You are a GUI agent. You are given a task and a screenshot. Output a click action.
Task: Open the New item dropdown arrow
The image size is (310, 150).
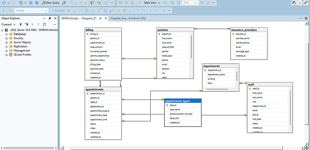coord(25,3)
